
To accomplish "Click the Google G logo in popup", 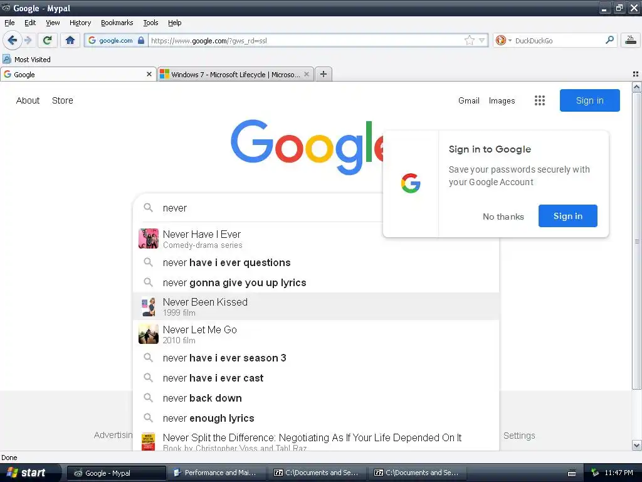I will pos(411,183).
